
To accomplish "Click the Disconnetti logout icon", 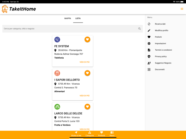I will coord(149,69).
